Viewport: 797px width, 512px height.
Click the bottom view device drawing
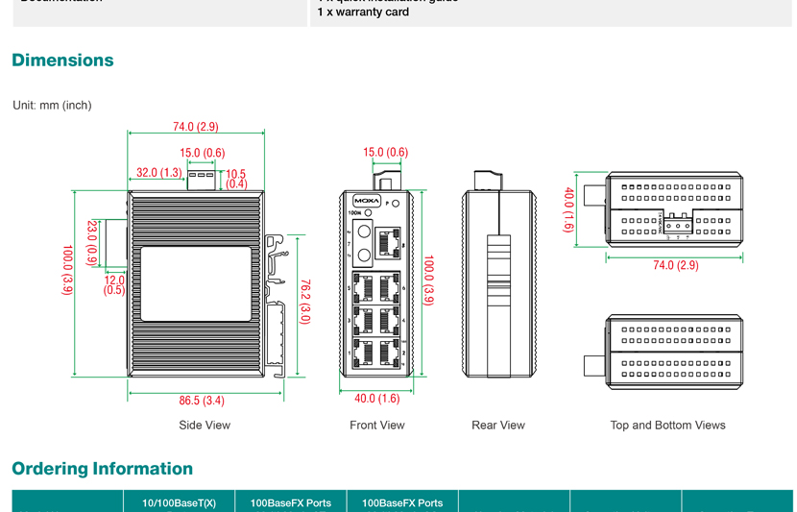coord(664,352)
